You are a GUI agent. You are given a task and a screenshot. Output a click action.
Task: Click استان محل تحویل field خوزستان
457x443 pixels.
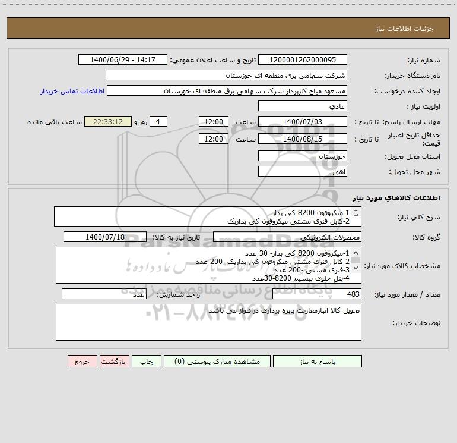click(x=303, y=156)
